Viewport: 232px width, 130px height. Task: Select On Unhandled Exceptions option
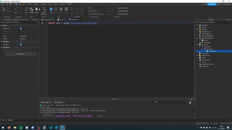95,14
